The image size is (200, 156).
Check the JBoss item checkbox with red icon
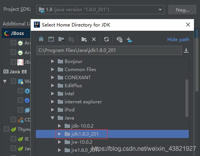[x=13, y=62]
